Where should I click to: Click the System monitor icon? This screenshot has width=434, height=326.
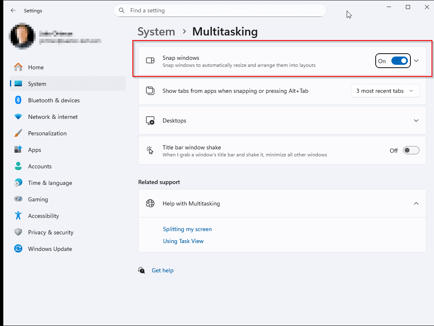pyautogui.click(x=18, y=84)
